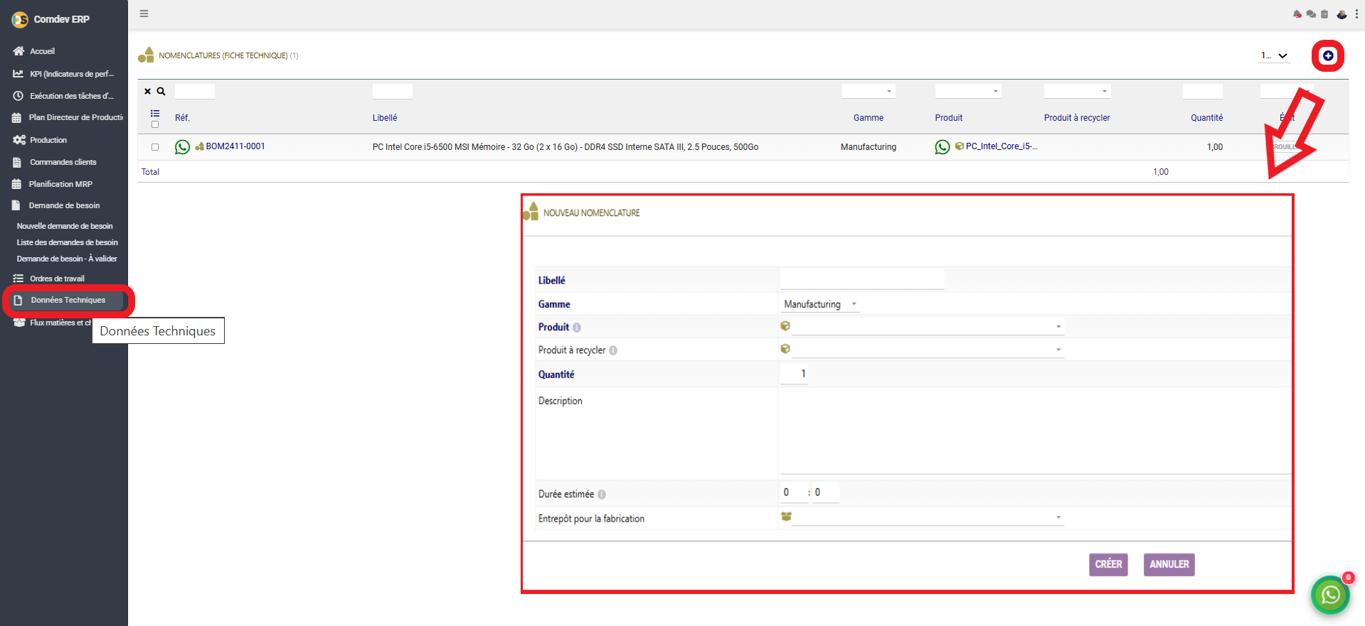Sort by the Quantité column header

coord(1207,118)
